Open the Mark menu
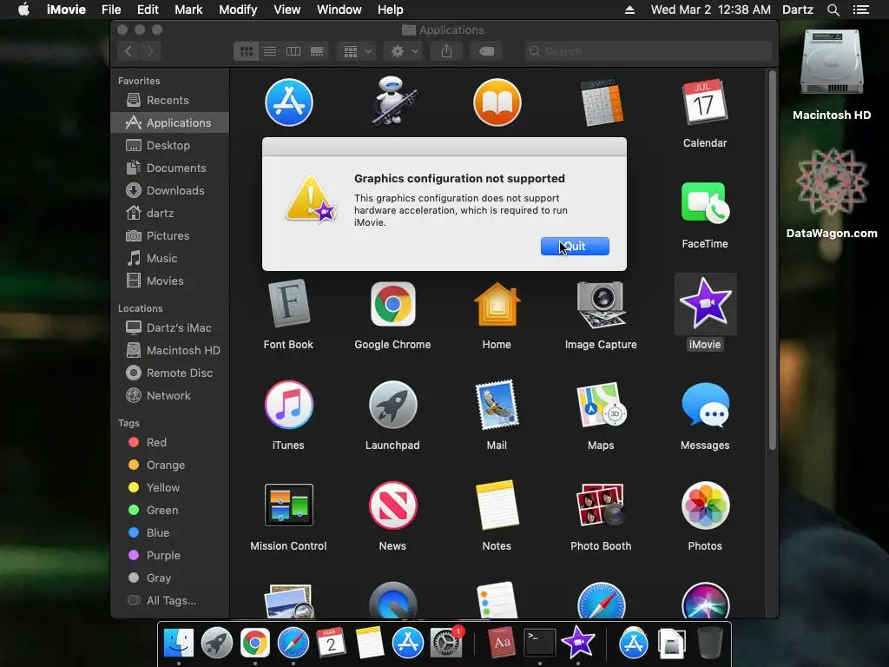 (x=188, y=10)
